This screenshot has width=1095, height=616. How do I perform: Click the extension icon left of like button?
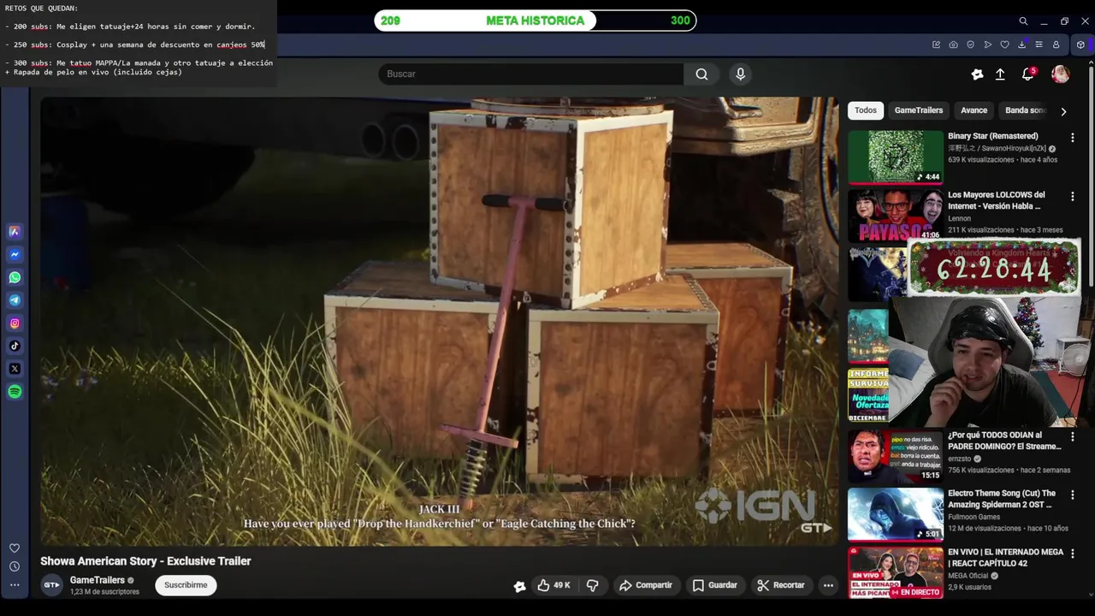click(x=519, y=586)
